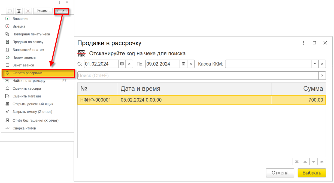Expand Касса ККМ dropdown list
The height and width of the screenshot is (183, 334).
315,64
